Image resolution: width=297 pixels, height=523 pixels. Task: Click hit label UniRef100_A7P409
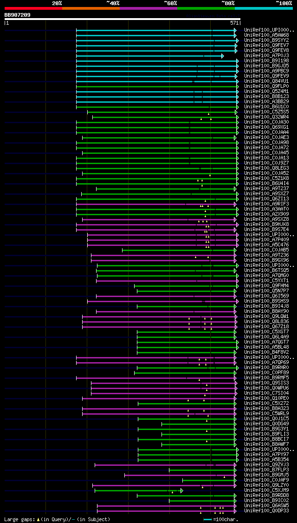click(x=267, y=240)
